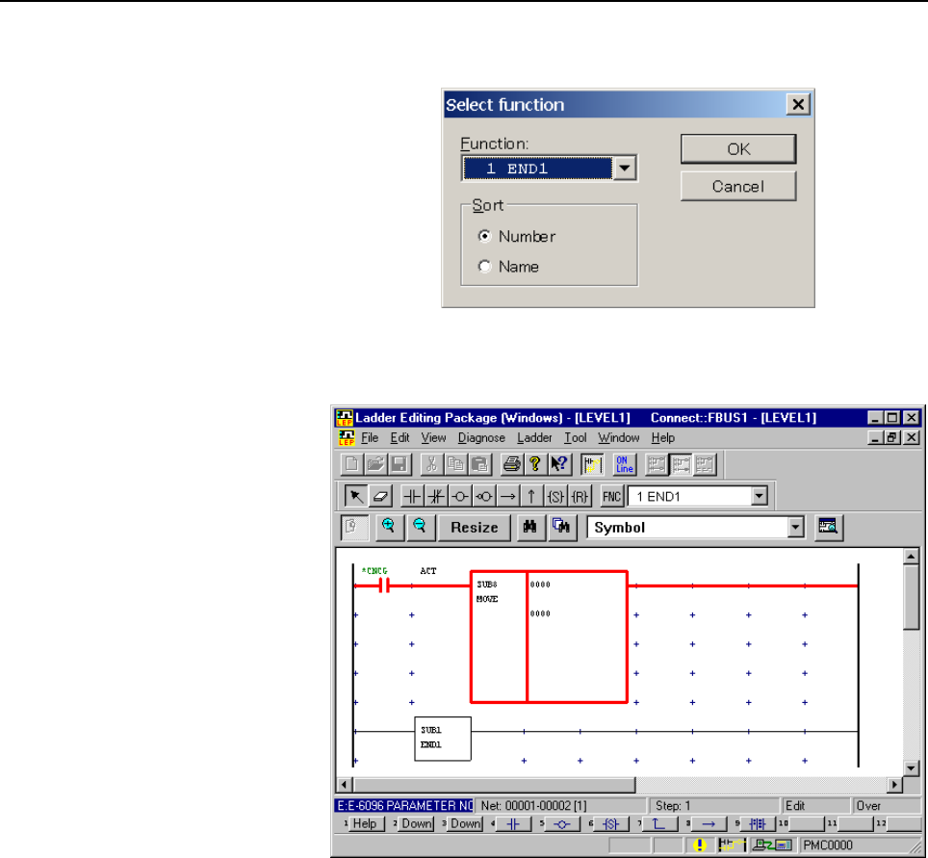Expand the Function dropdown in the dialog
Screen dimensions: 928x858
coord(626,169)
